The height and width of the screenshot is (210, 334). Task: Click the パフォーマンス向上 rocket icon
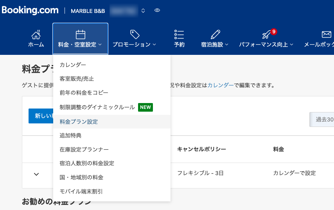pos(266,34)
